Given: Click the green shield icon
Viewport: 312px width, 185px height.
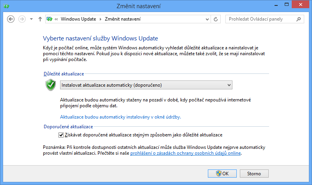Looking at the screenshot, I should click(51, 85).
